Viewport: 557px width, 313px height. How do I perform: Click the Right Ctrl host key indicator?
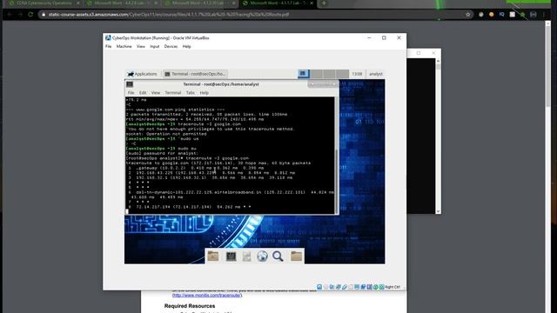coord(393,287)
